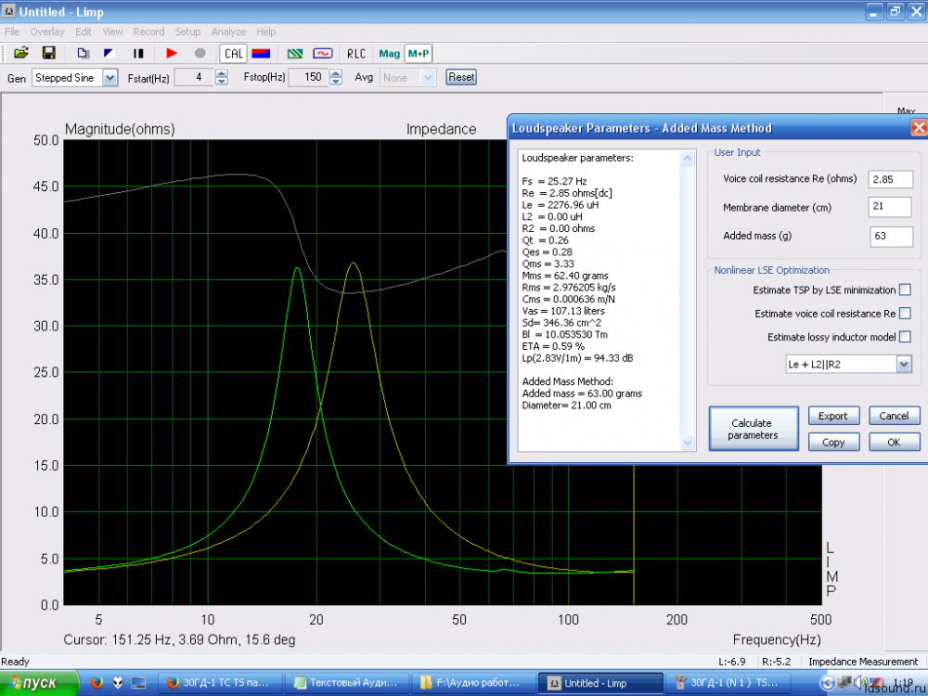Check Estimate lossy inductor model
The height and width of the screenshot is (696, 928).
tap(905, 337)
